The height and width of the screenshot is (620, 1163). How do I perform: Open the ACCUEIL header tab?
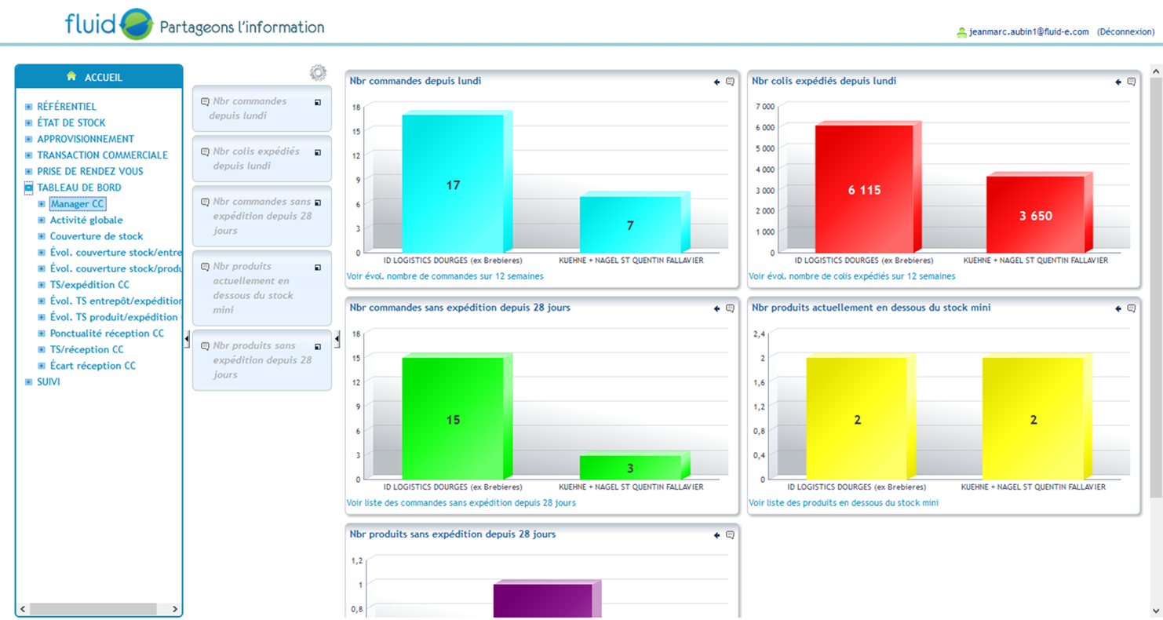pos(99,77)
